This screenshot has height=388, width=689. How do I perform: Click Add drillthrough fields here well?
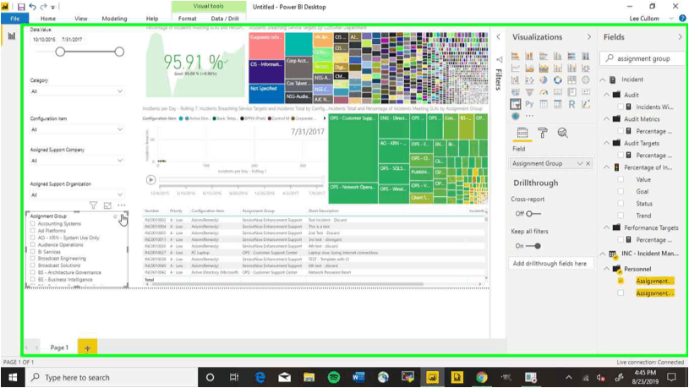point(550,264)
